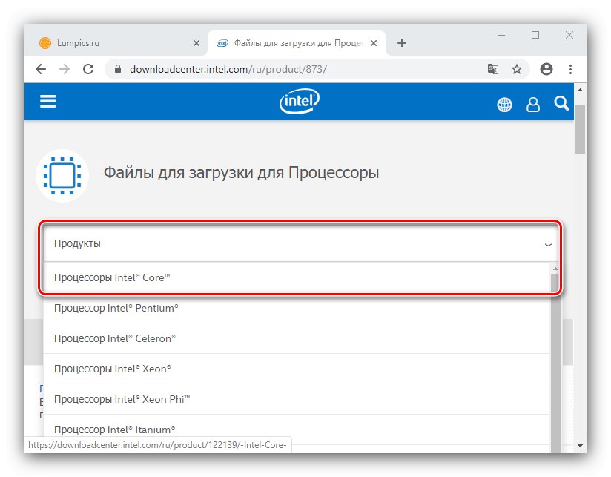Click the Intel site search magnifier

point(561,103)
